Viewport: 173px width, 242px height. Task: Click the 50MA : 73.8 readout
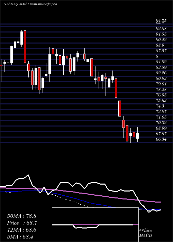(x=21, y=216)
